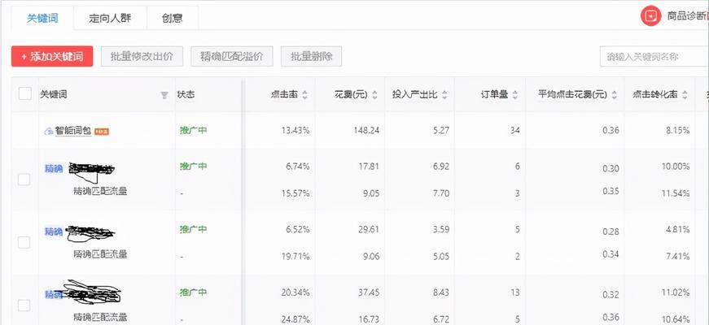Screen dimensions: 709x325
Task: Click the 7.70 ROI cell
Action: pyautogui.click(x=441, y=193)
